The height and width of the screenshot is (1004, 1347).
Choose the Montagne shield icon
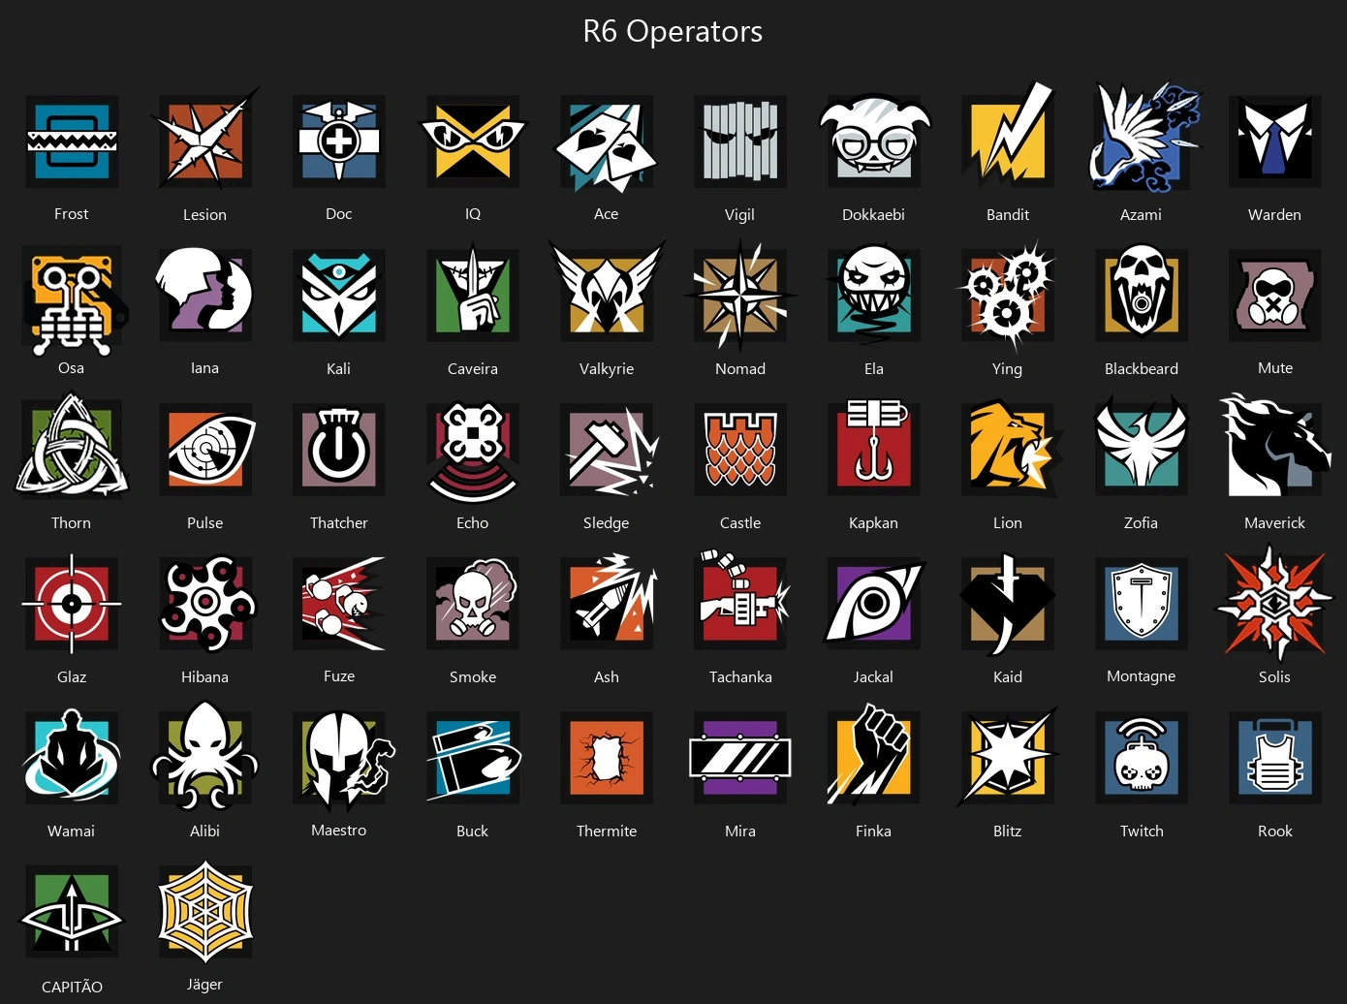(1142, 604)
